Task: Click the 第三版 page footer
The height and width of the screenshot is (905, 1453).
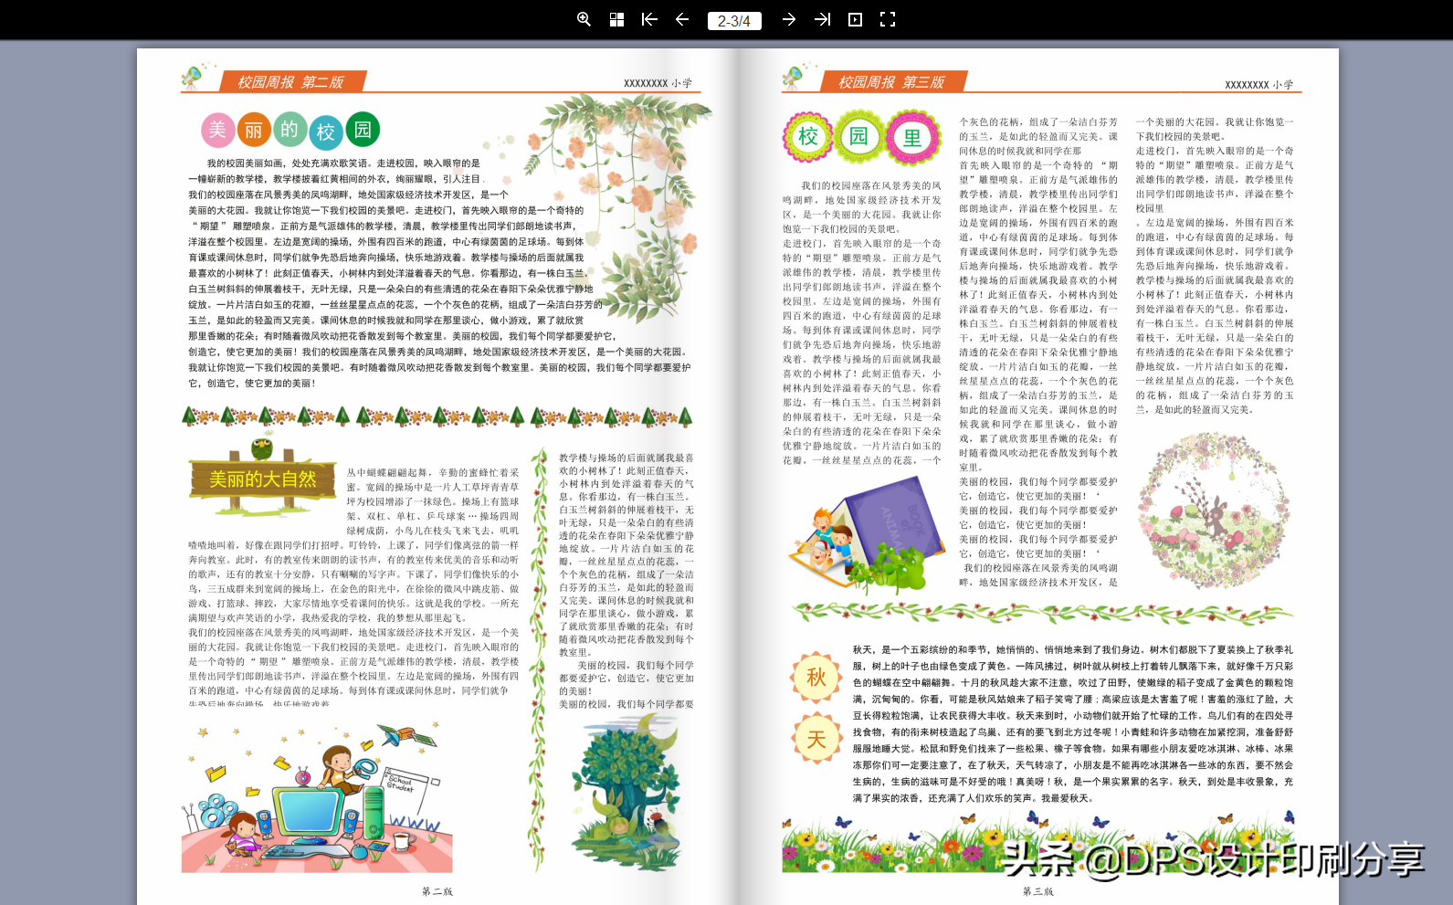Action: tap(1037, 891)
